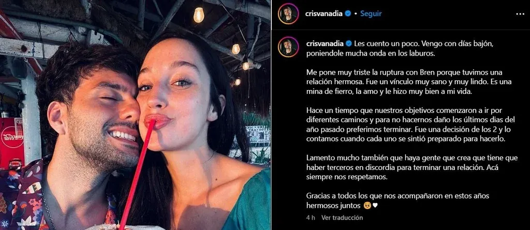Screen dimensions: 530x230
Task: Click the verified badge in the header
Action: click(x=348, y=13)
